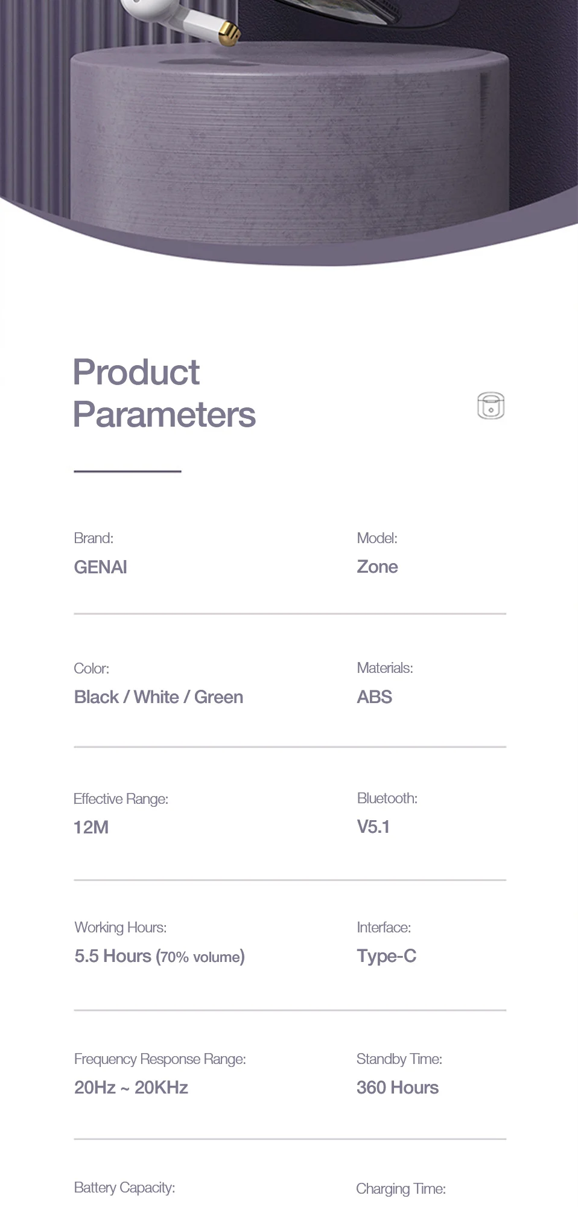Image resolution: width=578 pixels, height=1207 pixels.
Task: Click the Model label
Action: pos(377,538)
